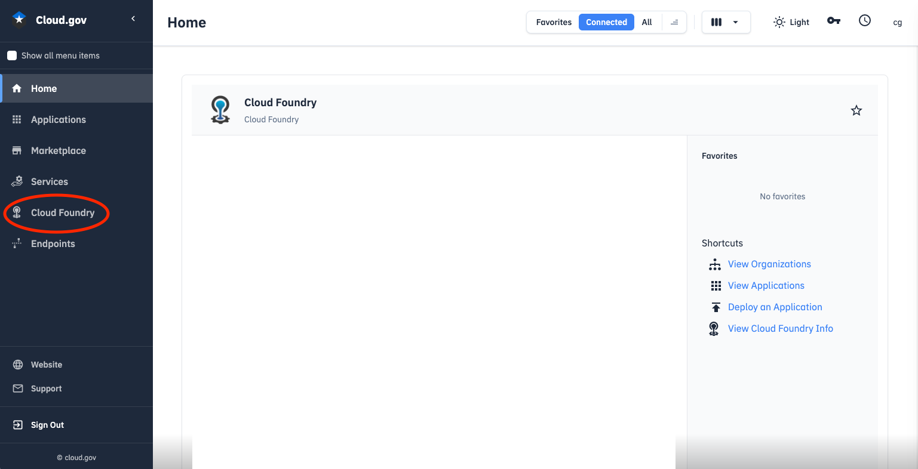Open the layout dropdown arrow
This screenshot has height=469, width=918.
tap(735, 22)
